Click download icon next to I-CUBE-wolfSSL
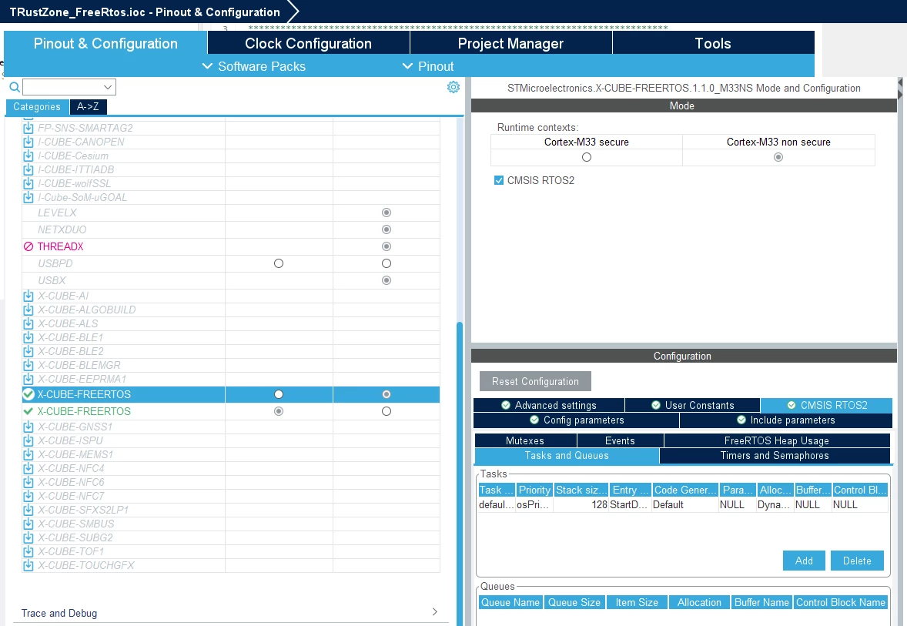 (28, 183)
